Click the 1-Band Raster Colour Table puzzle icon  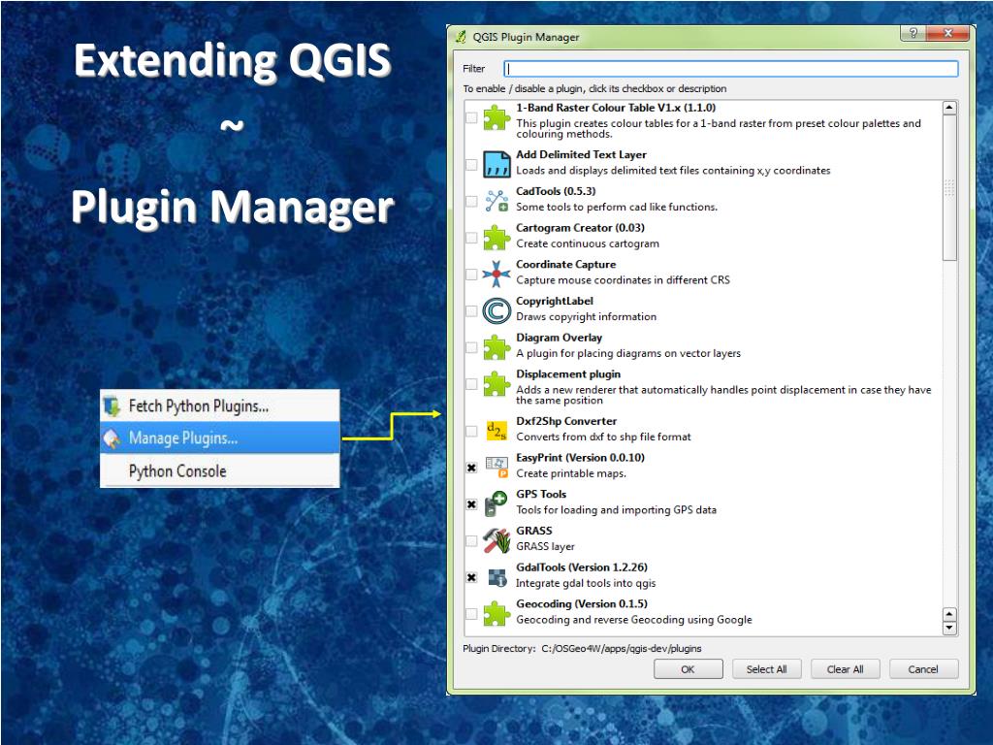[x=496, y=117]
